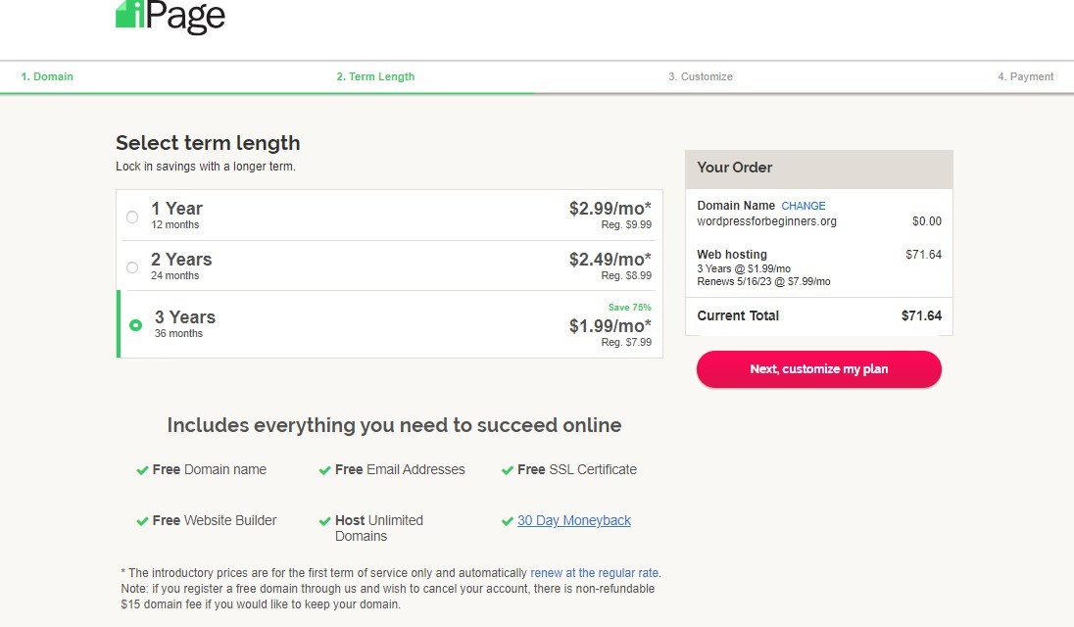Click the 24 months label

(175, 275)
